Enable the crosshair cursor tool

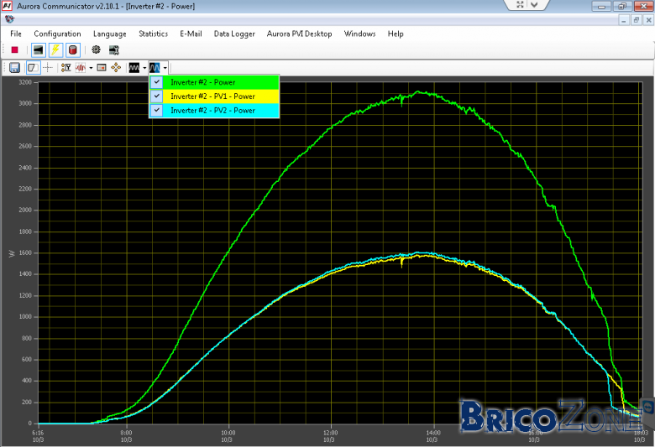pyautogui.click(x=48, y=68)
